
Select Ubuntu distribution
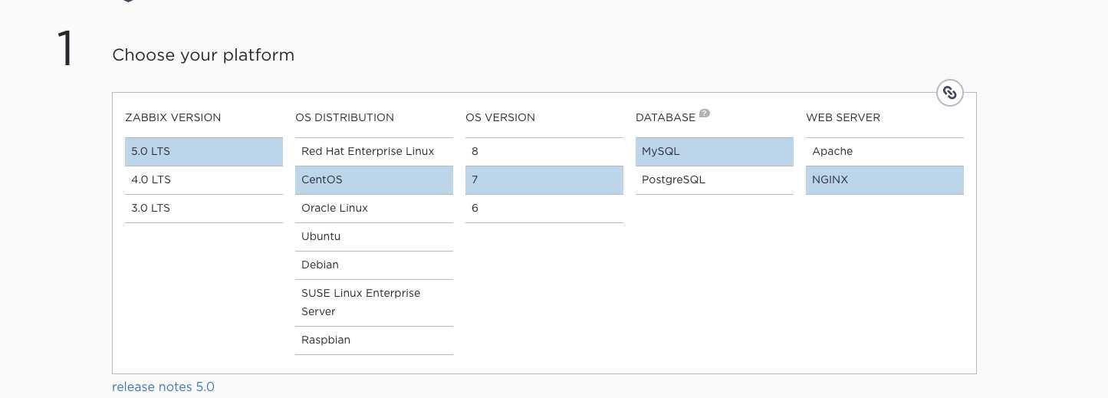(374, 237)
